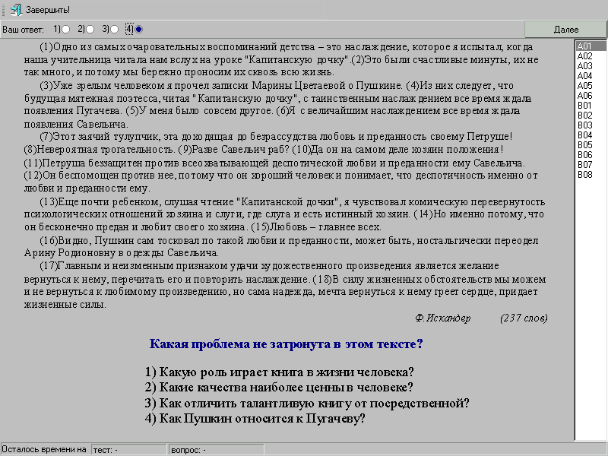The width and height of the screenshot is (608, 456).
Task: Click the 'тест: -' remaining time field
Action: pyautogui.click(x=128, y=450)
